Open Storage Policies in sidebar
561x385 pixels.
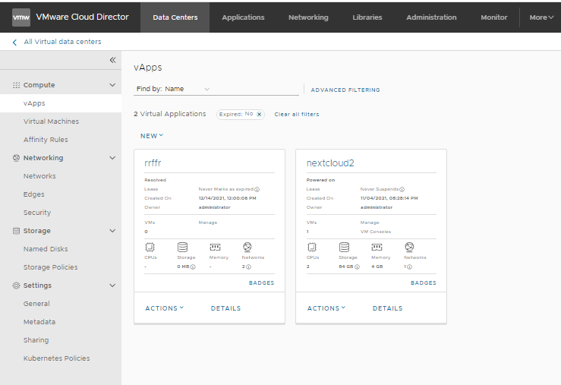coord(50,267)
